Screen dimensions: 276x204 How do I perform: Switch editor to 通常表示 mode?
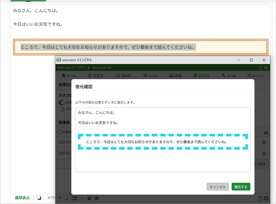22,198
